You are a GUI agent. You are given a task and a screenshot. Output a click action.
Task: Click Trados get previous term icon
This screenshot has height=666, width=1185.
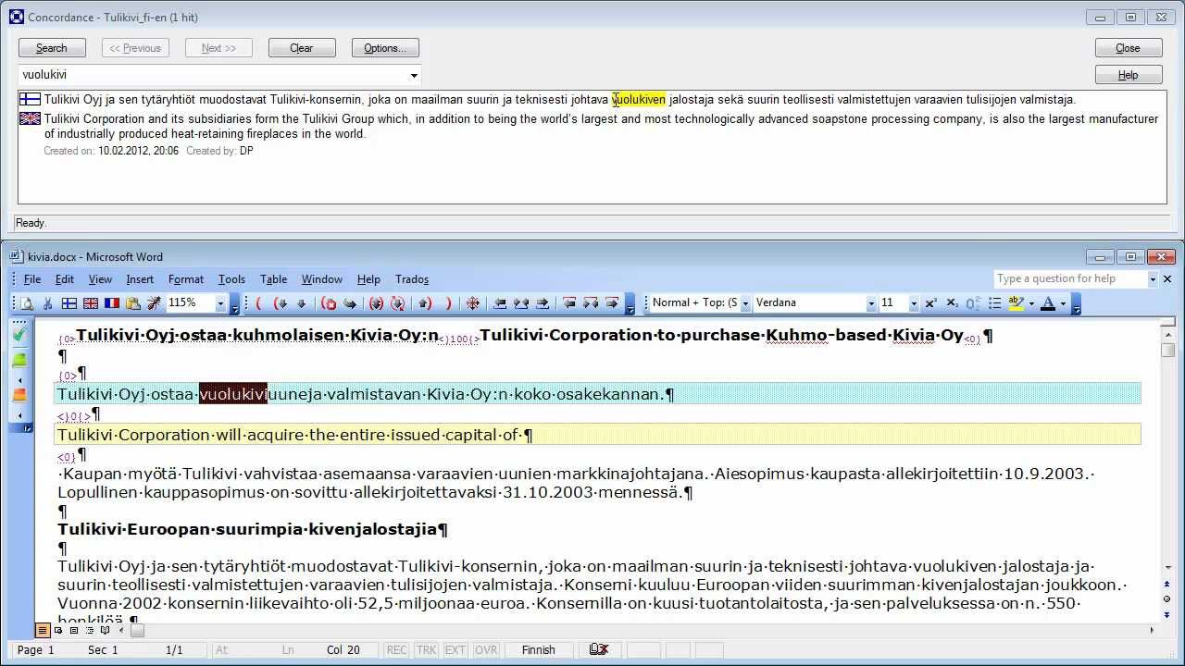569,302
